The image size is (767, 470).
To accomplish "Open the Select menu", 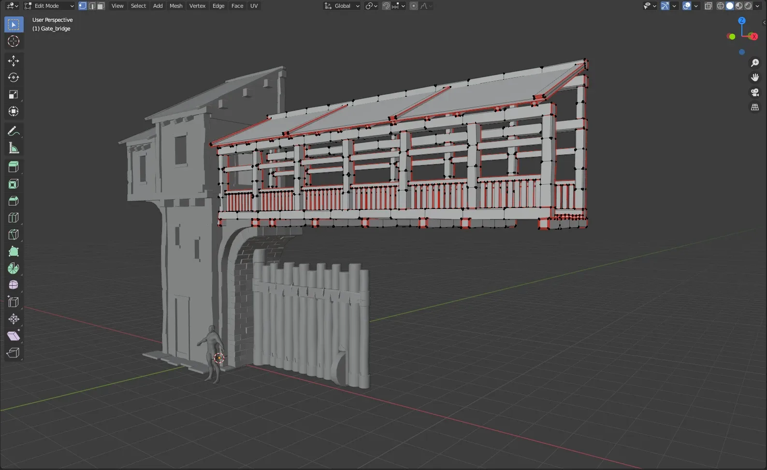I will point(138,6).
